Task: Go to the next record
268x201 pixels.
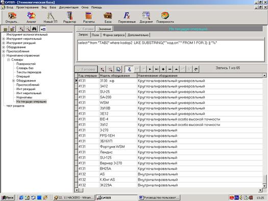Action: click(150, 69)
